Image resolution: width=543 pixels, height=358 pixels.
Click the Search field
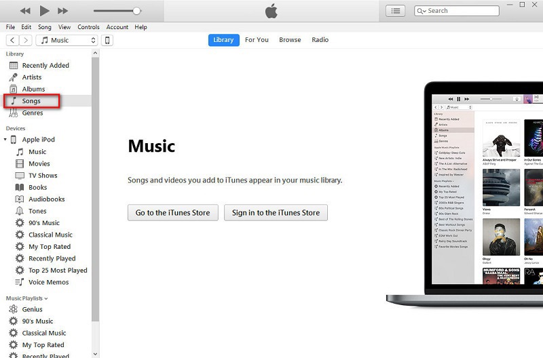click(456, 11)
